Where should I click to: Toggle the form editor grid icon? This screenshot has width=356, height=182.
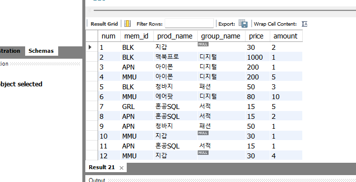127,24
